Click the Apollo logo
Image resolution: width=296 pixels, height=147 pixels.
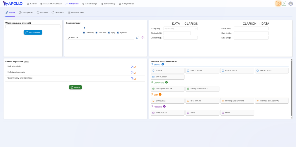[13, 3]
